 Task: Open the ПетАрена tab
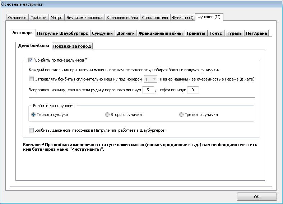point(256,33)
